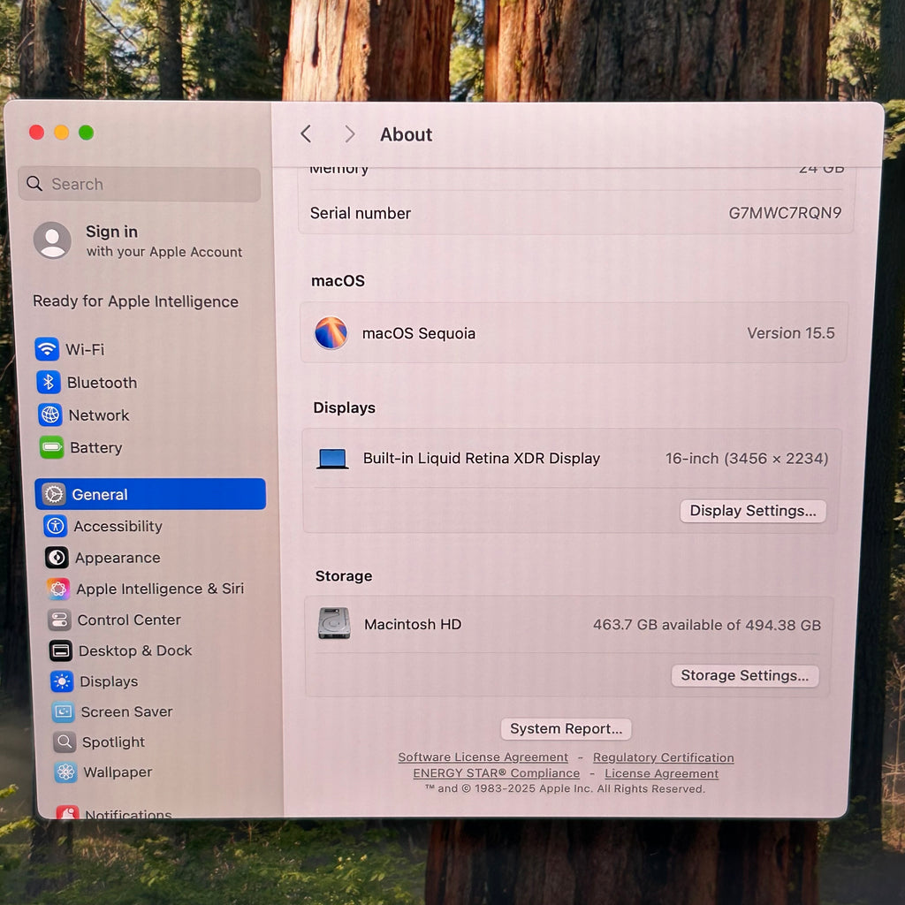Image resolution: width=905 pixels, height=905 pixels.
Task: Go back with the left chevron
Action: (x=307, y=134)
